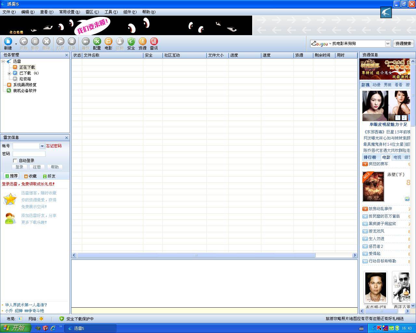Switch to the 推荐 tab
416x333 pixels.
pos(11,176)
